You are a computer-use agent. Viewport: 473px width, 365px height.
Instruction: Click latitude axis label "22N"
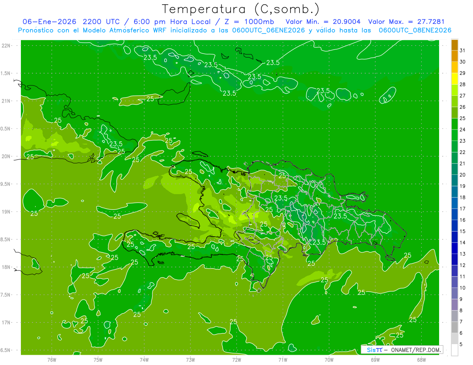click(x=6, y=46)
